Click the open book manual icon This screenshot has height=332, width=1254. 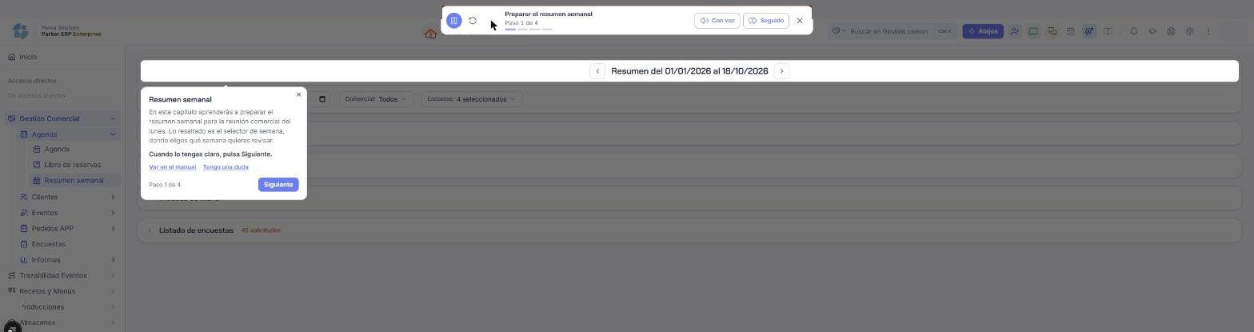[x=1108, y=31]
